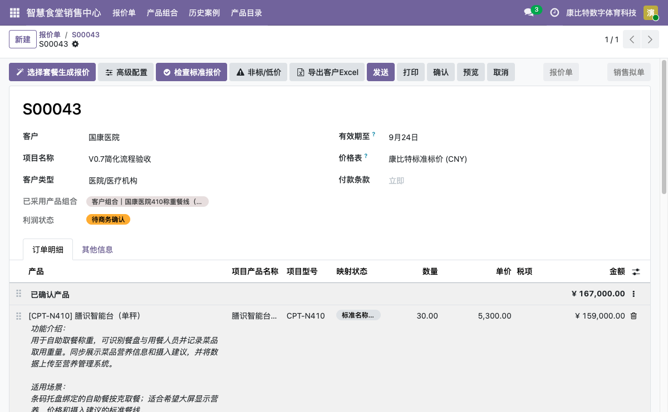Sort by the 数量 column header
Image resolution: width=668 pixels, height=412 pixels.
pyautogui.click(x=430, y=272)
